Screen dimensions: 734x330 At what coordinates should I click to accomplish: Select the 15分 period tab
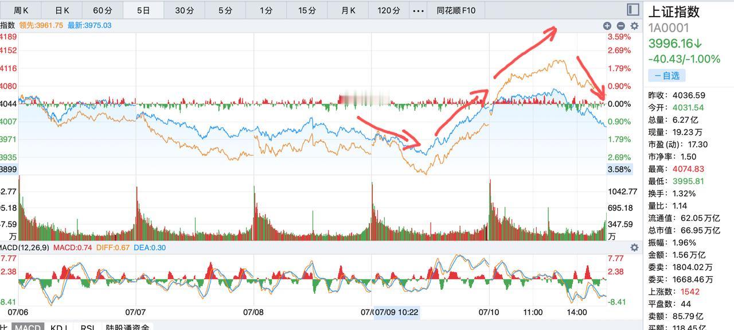click(x=307, y=10)
